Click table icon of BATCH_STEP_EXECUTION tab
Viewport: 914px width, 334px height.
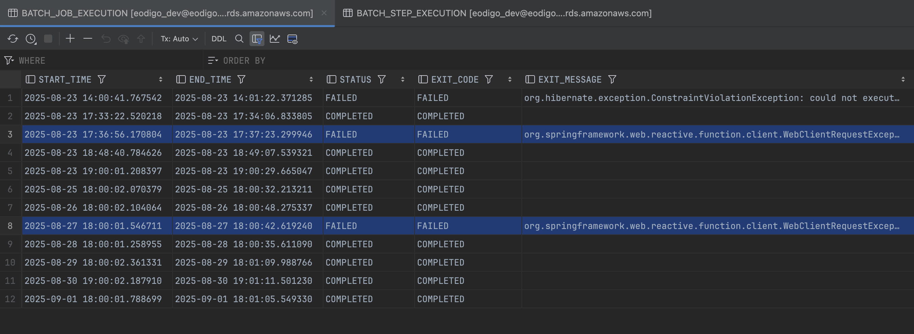pyautogui.click(x=348, y=13)
